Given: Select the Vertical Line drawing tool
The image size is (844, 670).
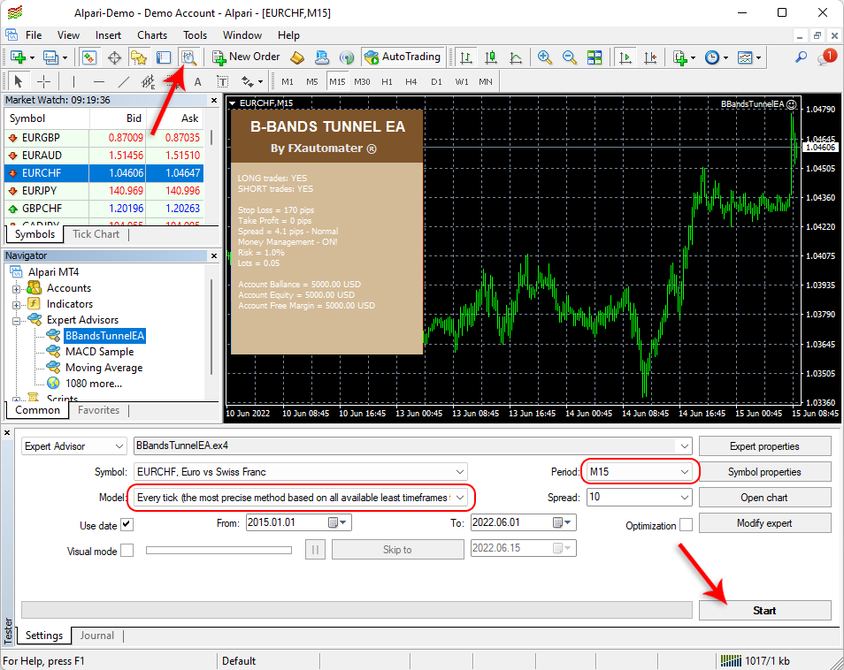Looking at the screenshot, I should pyautogui.click(x=73, y=81).
